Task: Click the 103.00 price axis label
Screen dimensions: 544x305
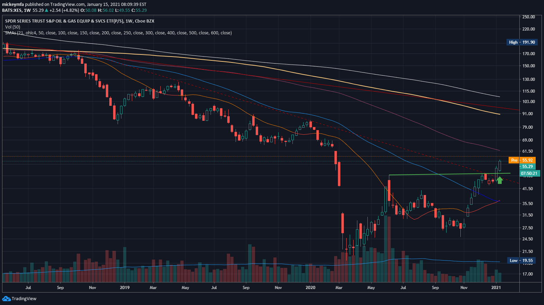Action: coord(528,102)
